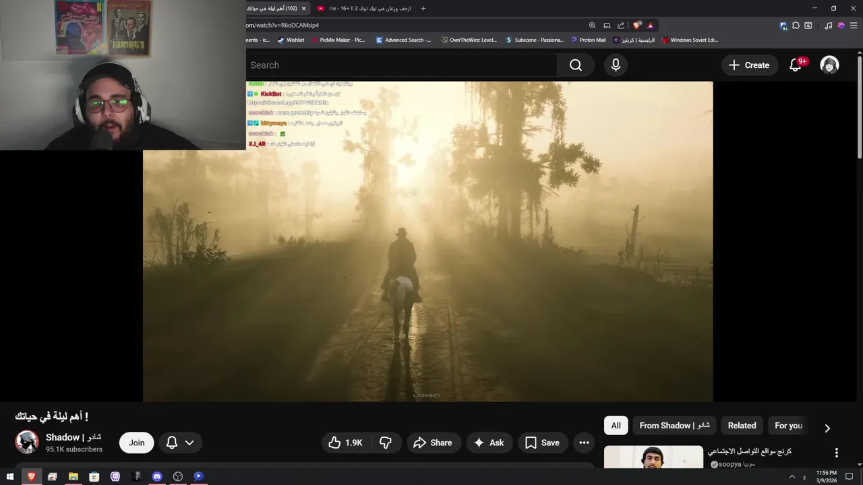Image resolution: width=863 pixels, height=485 pixels.
Task: Save the video to playlist
Action: 542,443
